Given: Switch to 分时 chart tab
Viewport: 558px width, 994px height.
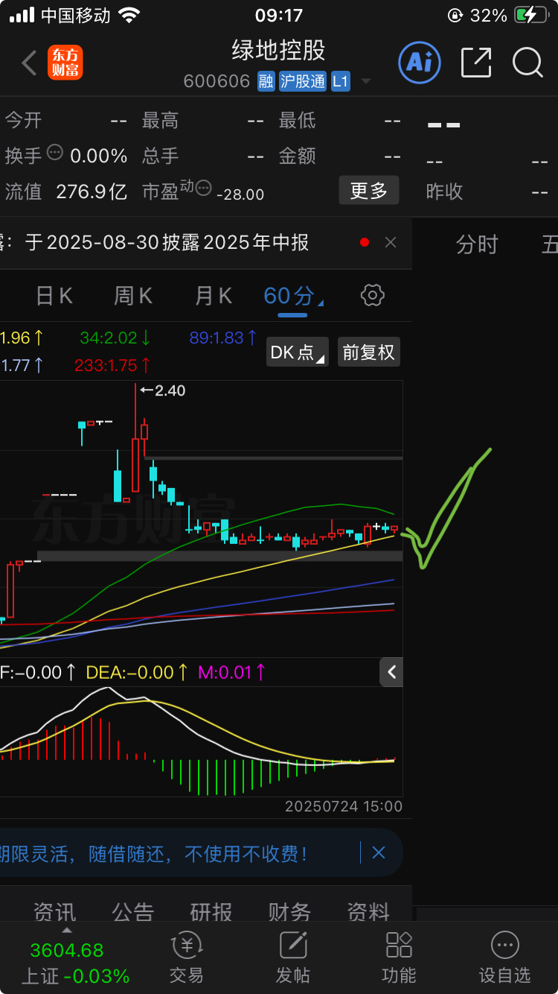Looking at the screenshot, I should (x=477, y=244).
